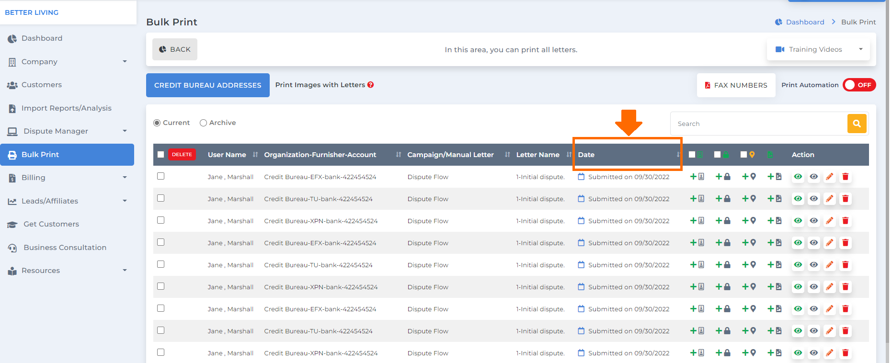Add image file in first EFX row
This screenshot has width=892, height=363.
pos(775,177)
